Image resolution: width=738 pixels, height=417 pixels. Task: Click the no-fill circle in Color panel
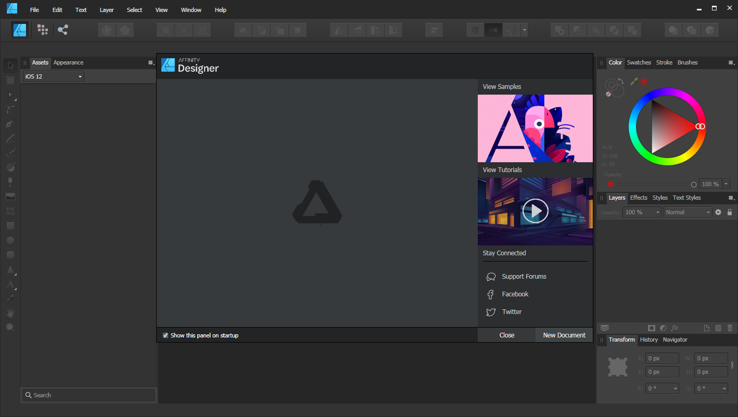tap(608, 94)
